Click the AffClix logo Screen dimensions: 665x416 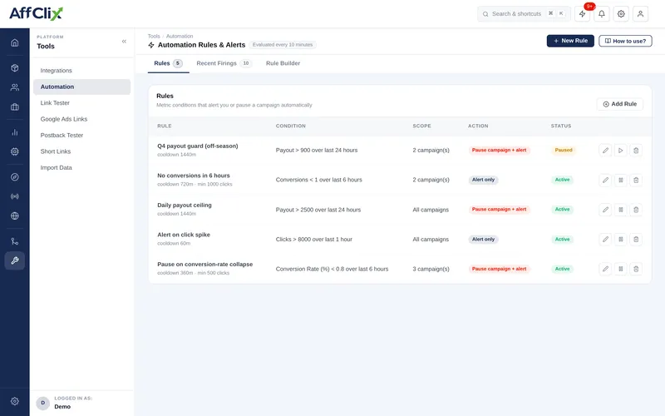36,13
